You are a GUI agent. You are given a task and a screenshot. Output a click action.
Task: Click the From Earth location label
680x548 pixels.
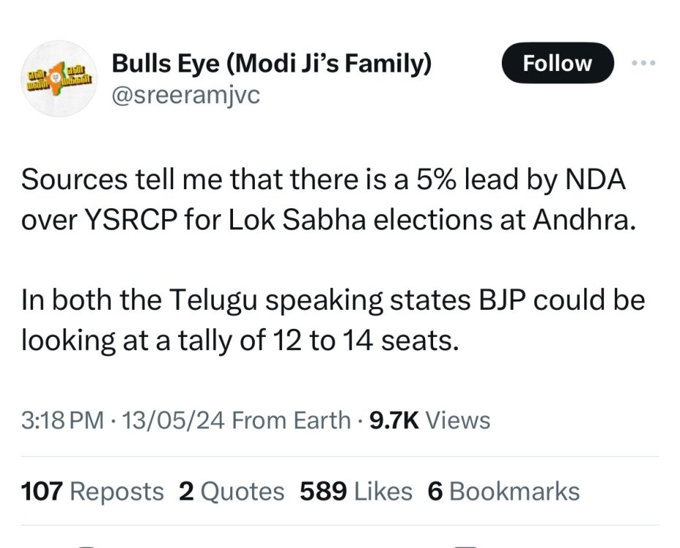(291, 420)
